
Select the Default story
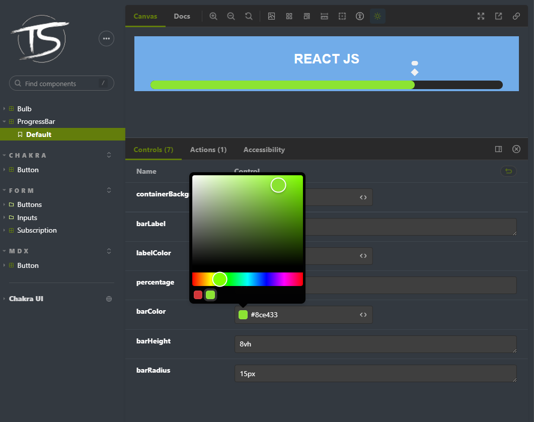63,134
